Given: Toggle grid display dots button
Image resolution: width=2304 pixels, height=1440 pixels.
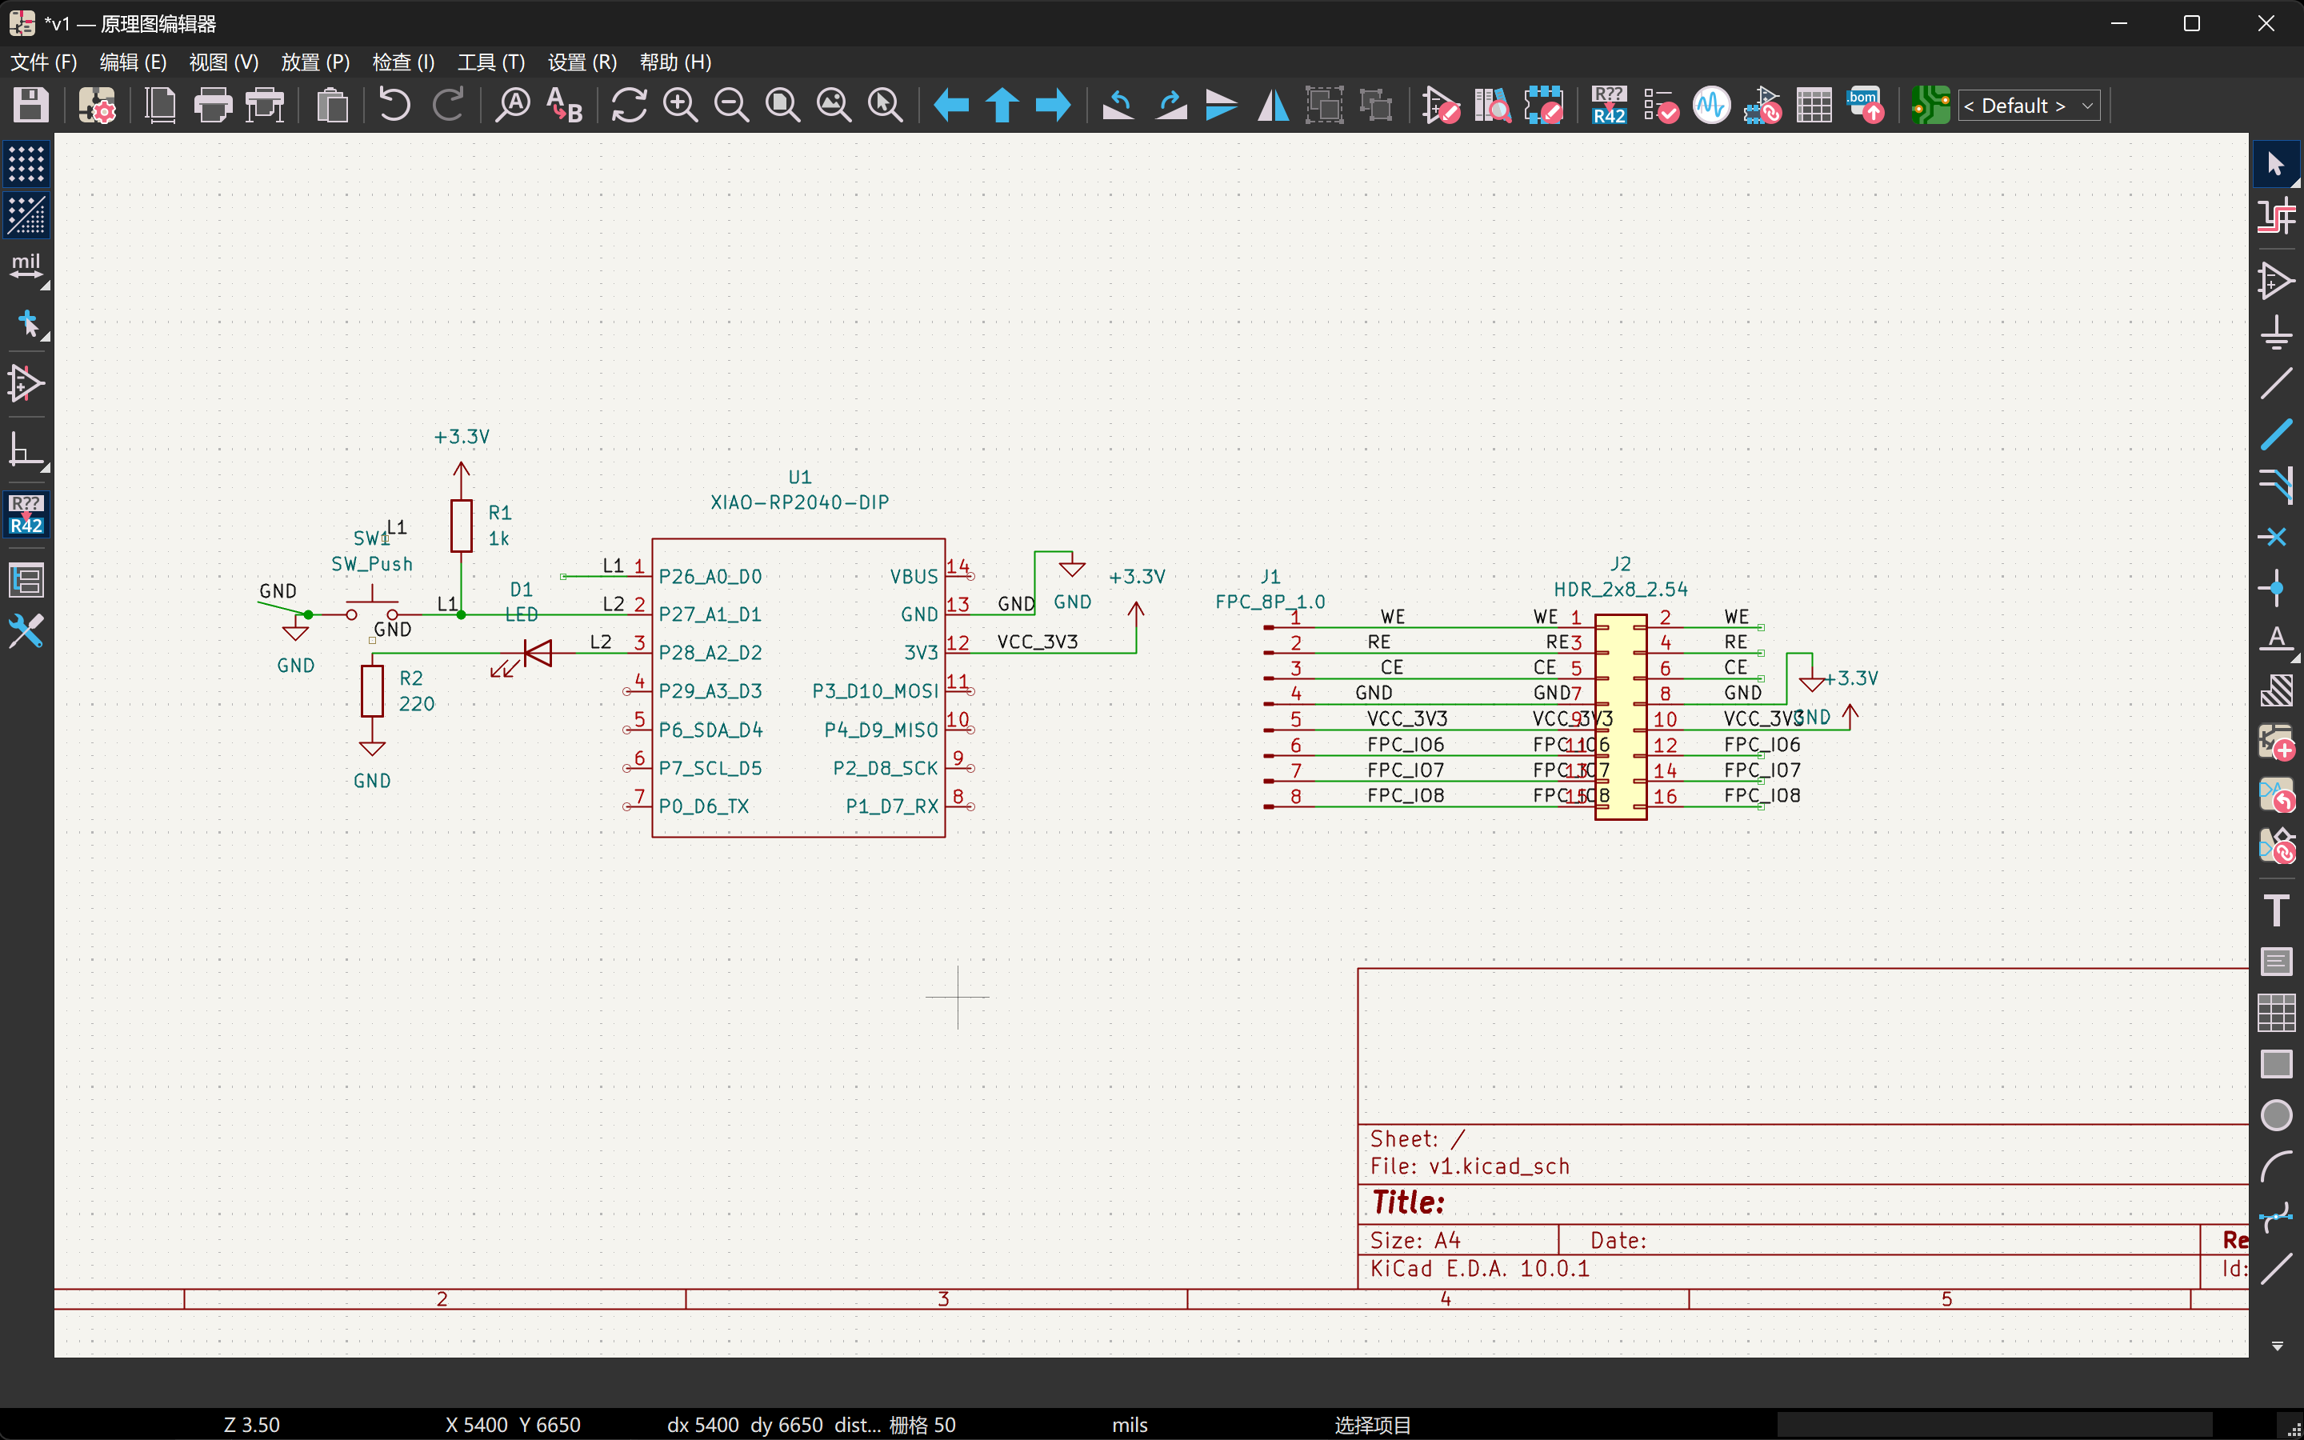Looking at the screenshot, I should [26, 165].
